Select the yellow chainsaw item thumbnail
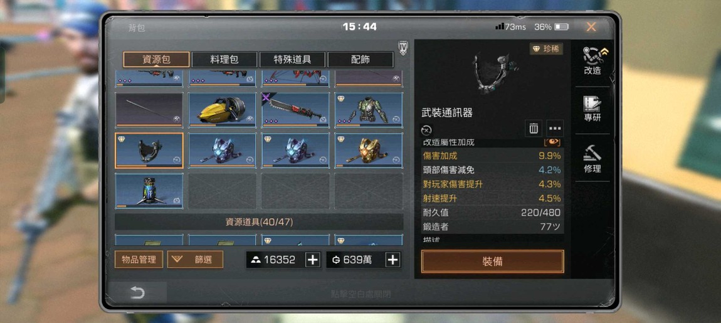Viewport: 721px width, 323px height. click(x=222, y=110)
